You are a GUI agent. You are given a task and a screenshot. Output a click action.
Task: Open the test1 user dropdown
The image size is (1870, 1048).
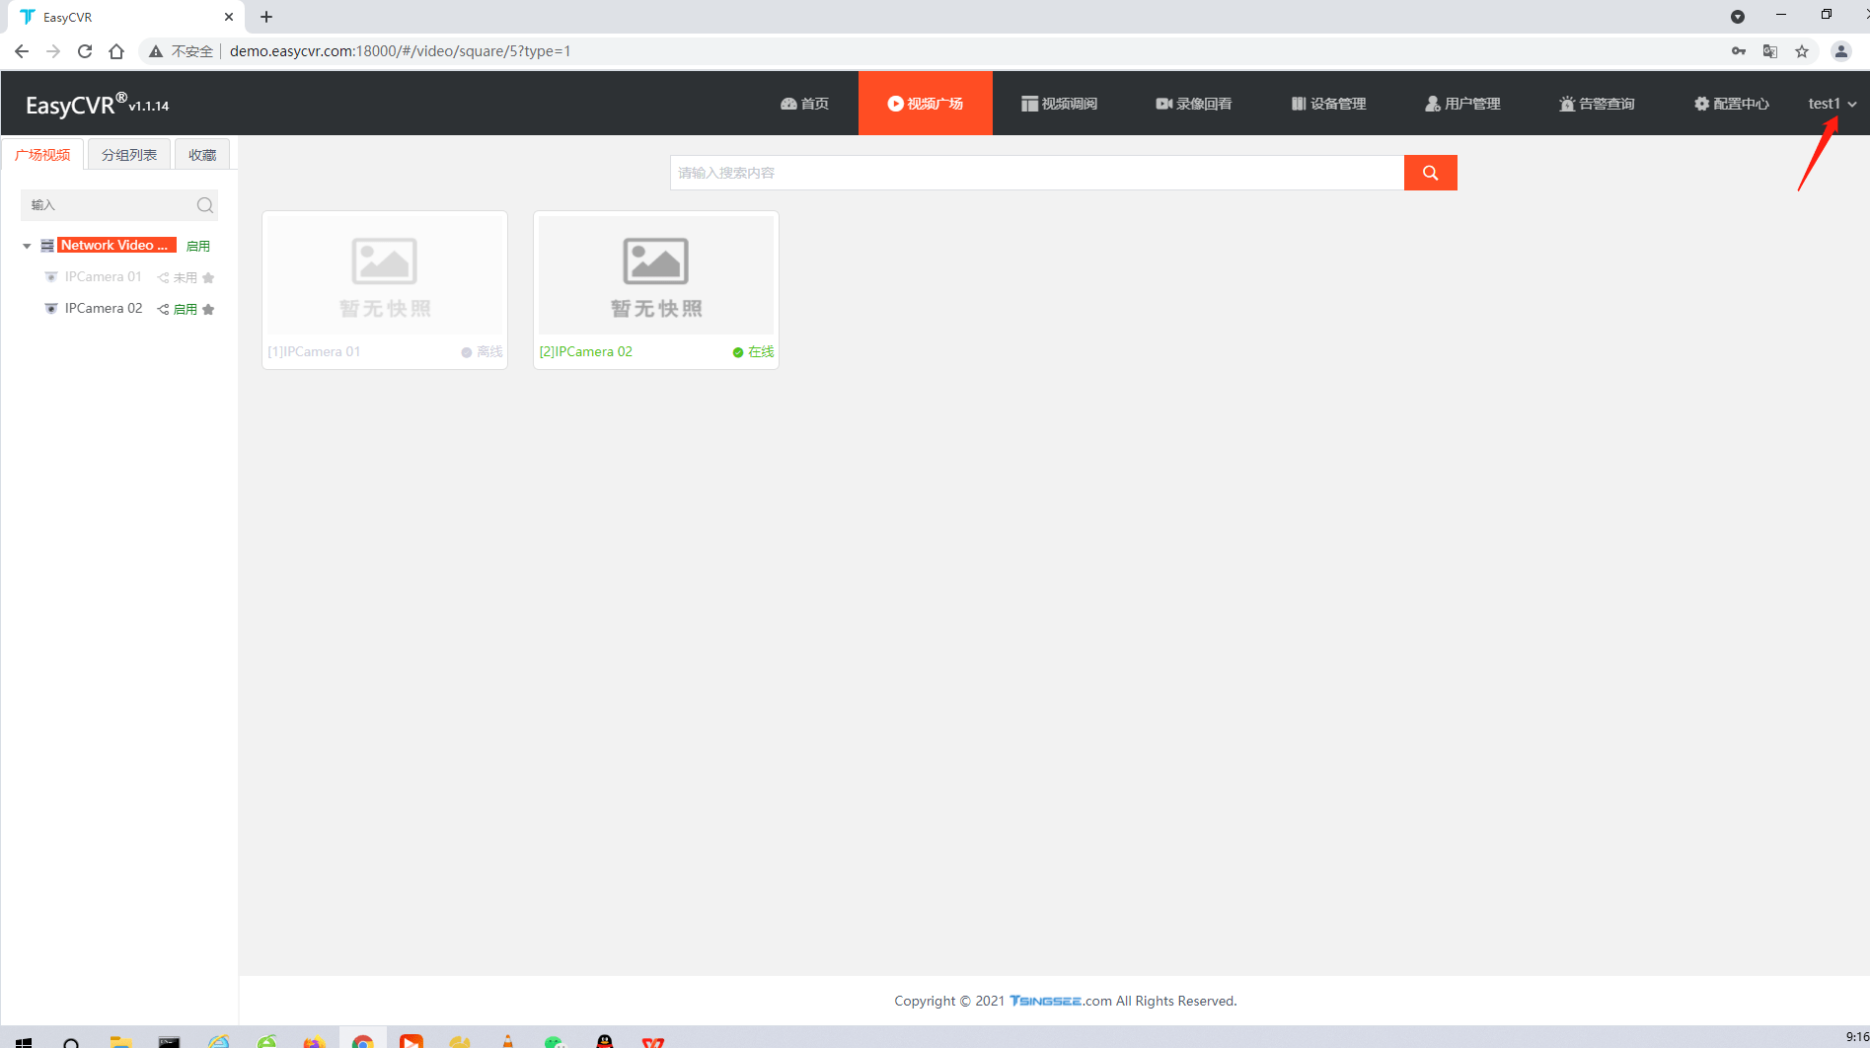(x=1832, y=104)
